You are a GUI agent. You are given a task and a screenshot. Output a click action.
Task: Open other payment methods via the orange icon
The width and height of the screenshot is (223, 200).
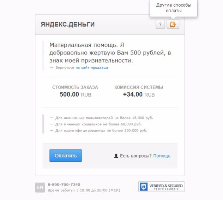coord(173,24)
